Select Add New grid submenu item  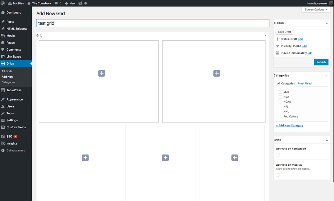tap(8, 77)
